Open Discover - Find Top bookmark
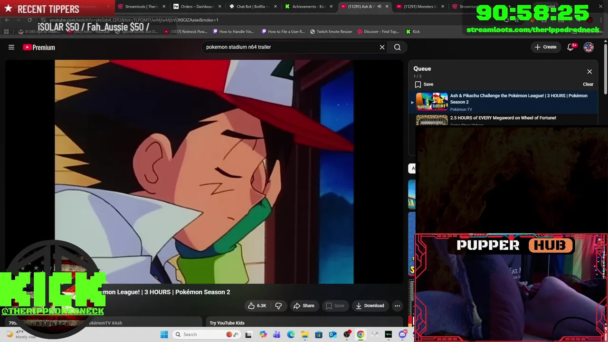This screenshot has width=608, height=342. click(x=378, y=31)
